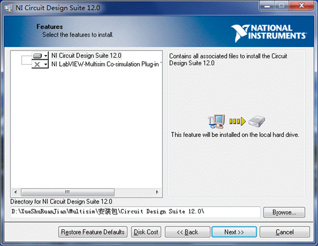Click the feature list horizontal scrollbar thumb

pos(68,192)
